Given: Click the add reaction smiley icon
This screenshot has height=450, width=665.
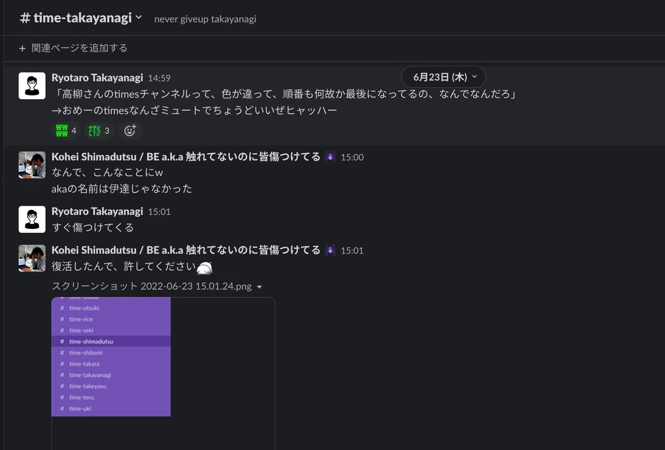Looking at the screenshot, I should coord(130,131).
